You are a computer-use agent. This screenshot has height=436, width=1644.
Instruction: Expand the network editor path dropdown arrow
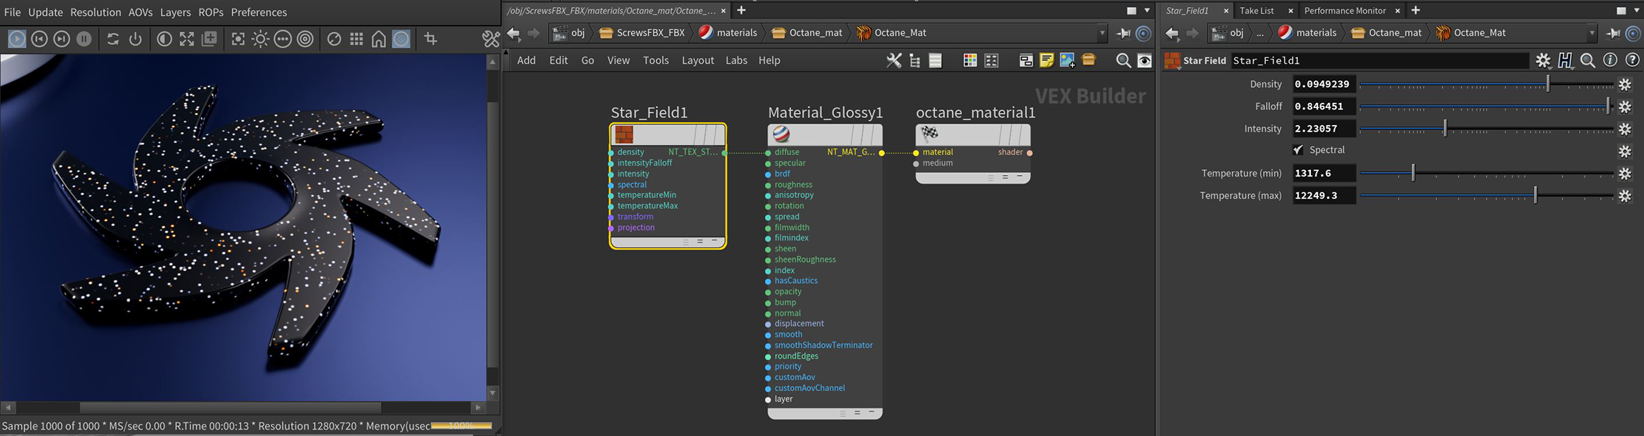pos(1101,33)
